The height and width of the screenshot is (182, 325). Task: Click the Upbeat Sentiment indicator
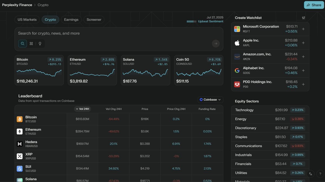click(205, 21)
